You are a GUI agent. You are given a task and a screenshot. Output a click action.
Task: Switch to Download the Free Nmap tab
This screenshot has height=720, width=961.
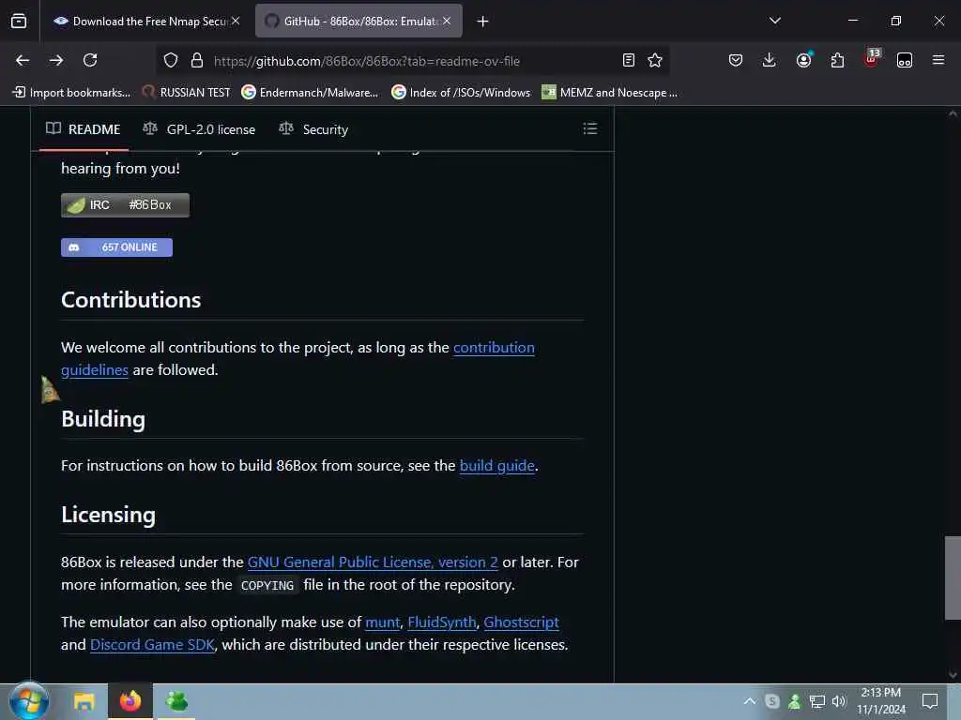(x=143, y=22)
